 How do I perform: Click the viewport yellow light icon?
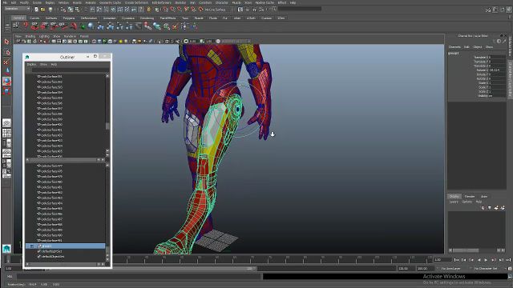tap(121, 42)
